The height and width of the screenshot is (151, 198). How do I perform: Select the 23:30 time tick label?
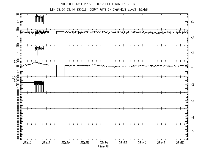(x=104, y=143)
